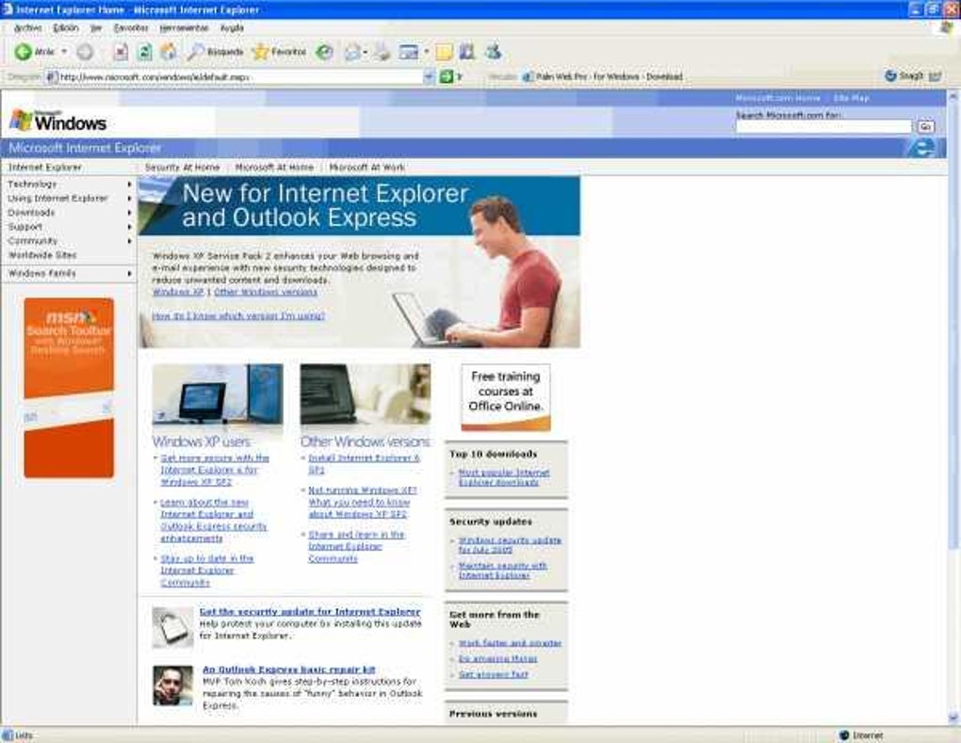The width and height of the screenshot is (961, 743).
Task: Click the History toolbar icon
Action: click(x=324, y=52)
